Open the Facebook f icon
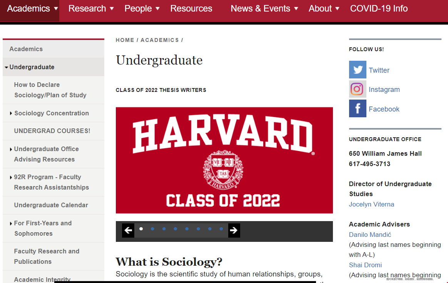The height and width of the screenshot is (283, 448). [x=358, y=108]
